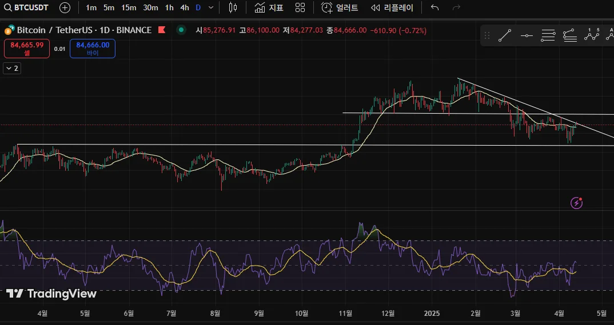Add a symbol to compare using plus icon
The width and height of the screenshot is (614, 325).
tap(65, 7)
